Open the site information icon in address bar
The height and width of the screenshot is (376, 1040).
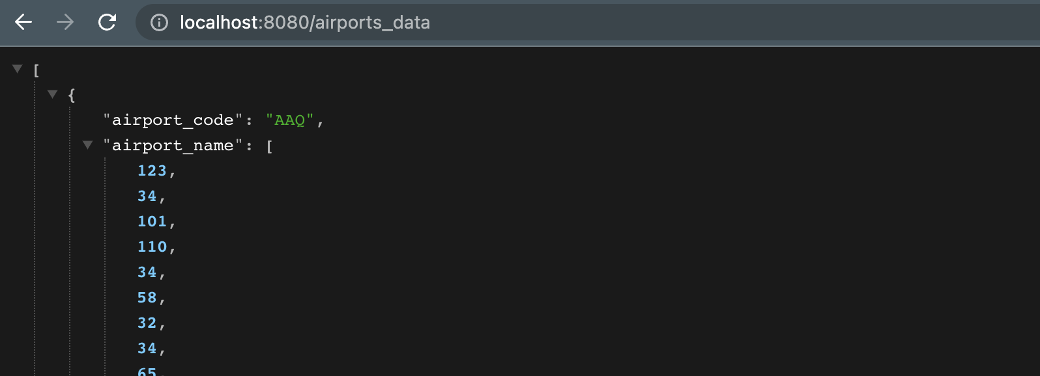click(x=161, y=23)
